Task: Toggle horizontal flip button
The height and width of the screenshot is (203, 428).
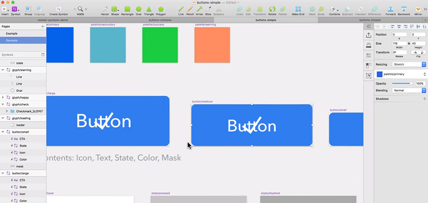Action: pyautogui.click(x=416, y=52)
